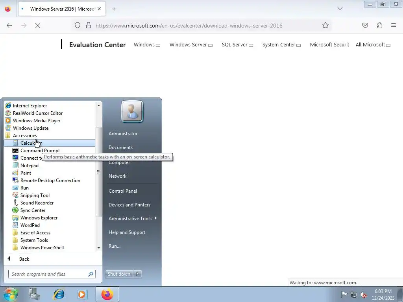Viewport: 403px width, 302px height.
Task: Open Action Center flag icon
Action: 344,295
